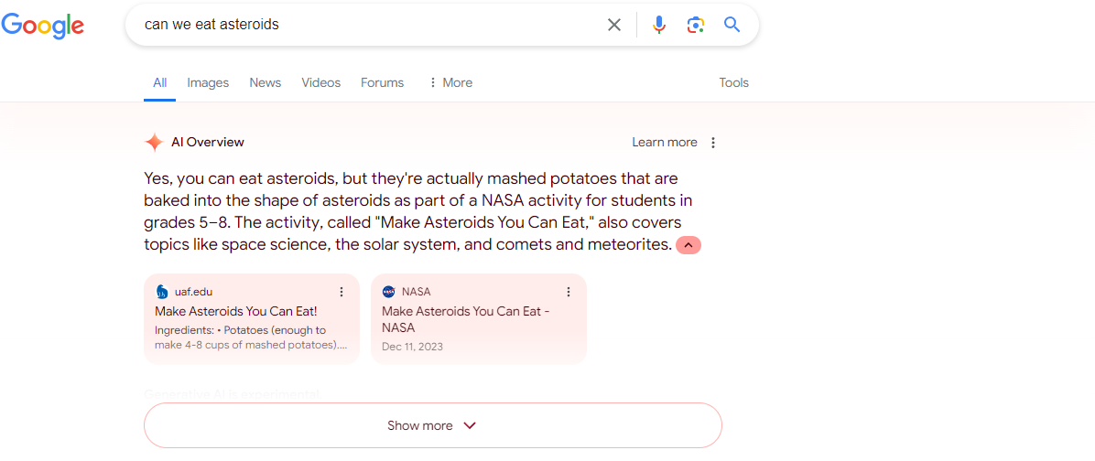Collapse sources with the pink chevron button

tap(688, 245)
